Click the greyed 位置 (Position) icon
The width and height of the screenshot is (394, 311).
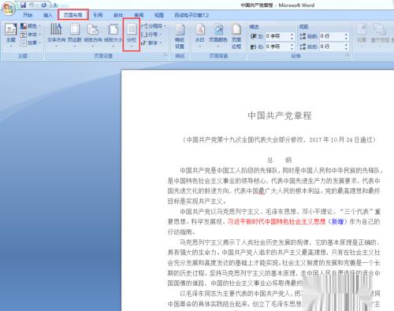(362, 29)
